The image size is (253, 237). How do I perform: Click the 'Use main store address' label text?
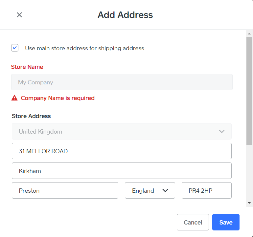pos(84,48)
